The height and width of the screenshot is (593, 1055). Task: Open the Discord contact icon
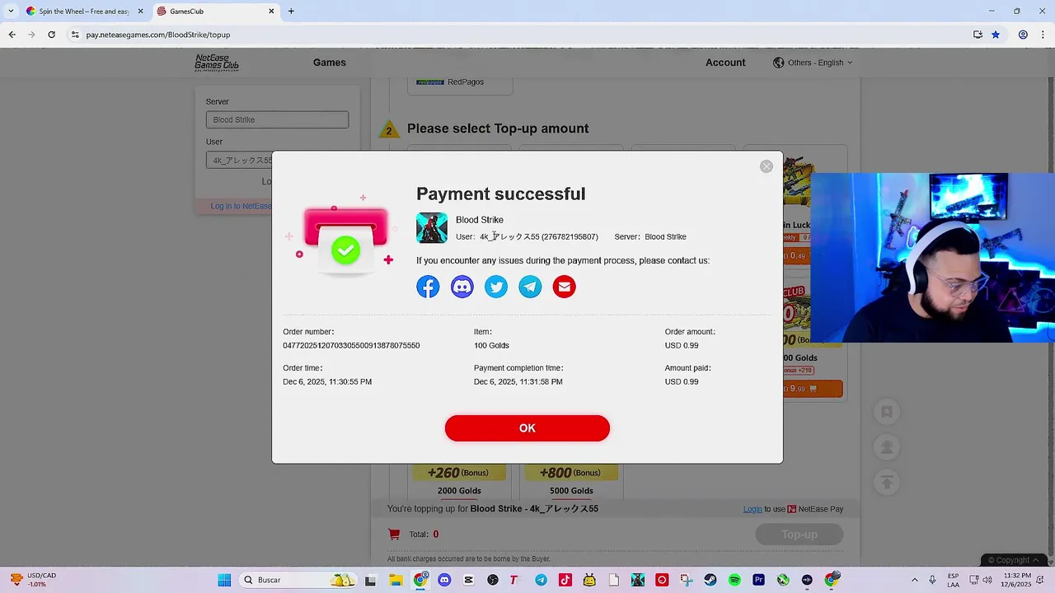[x=462, y=287]
